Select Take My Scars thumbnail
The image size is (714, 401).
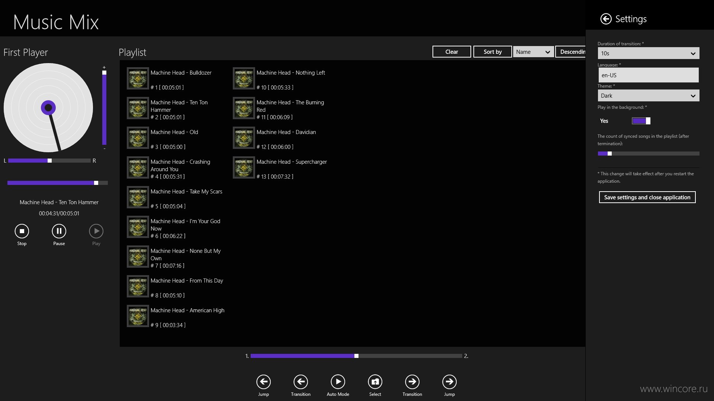[138, 197]
